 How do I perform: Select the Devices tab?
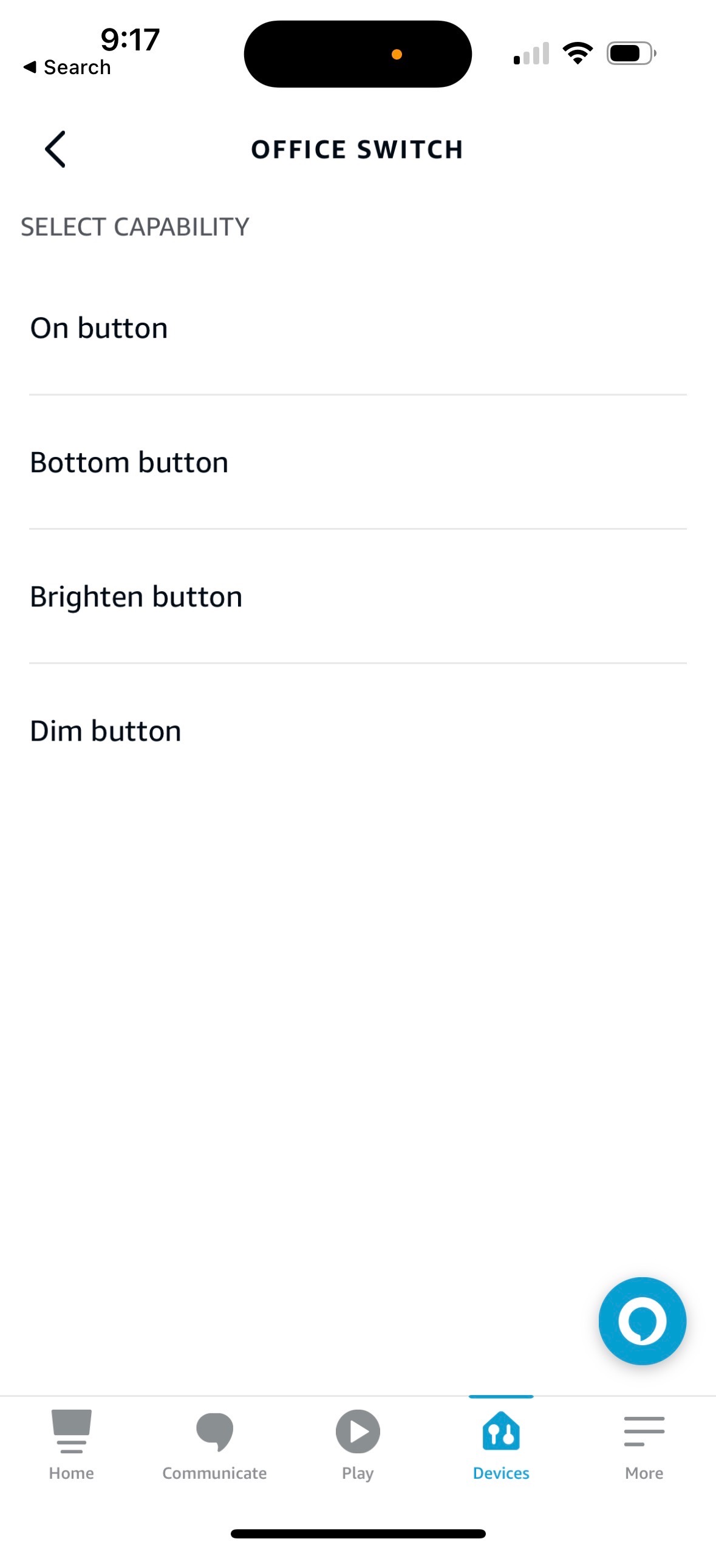[501, 1444]
